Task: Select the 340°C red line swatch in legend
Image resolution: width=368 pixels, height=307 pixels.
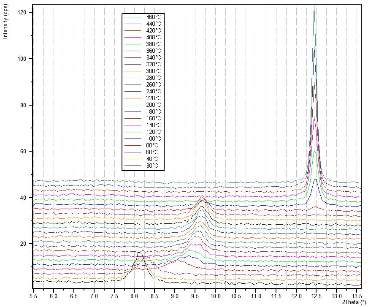Action: [x=132, y=57]
